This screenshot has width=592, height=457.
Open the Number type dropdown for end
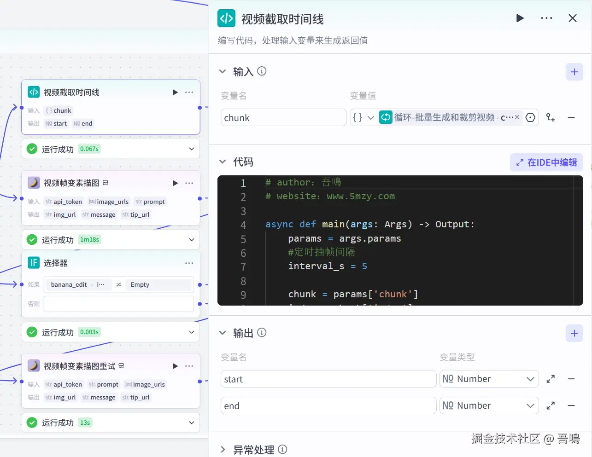tap(489, 405)
